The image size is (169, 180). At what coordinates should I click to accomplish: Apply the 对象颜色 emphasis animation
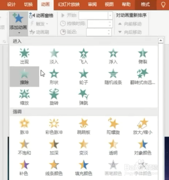tap(143, 147)
